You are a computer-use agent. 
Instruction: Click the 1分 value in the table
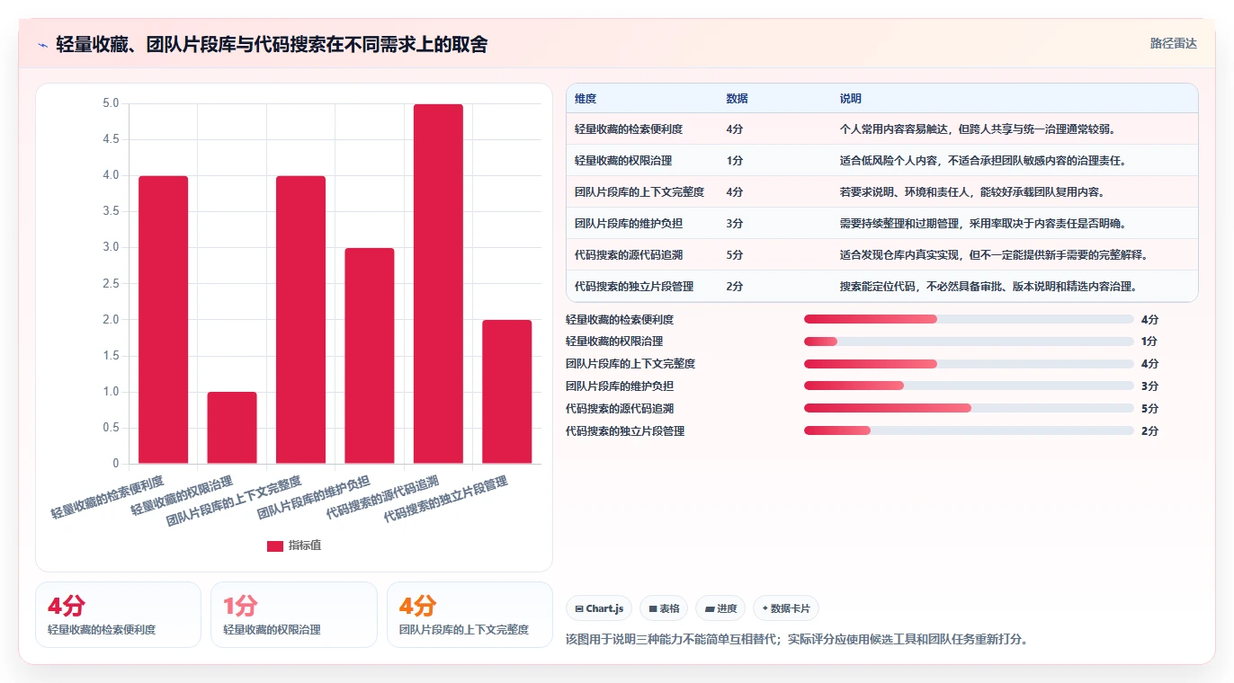click(x=735, y=161)
